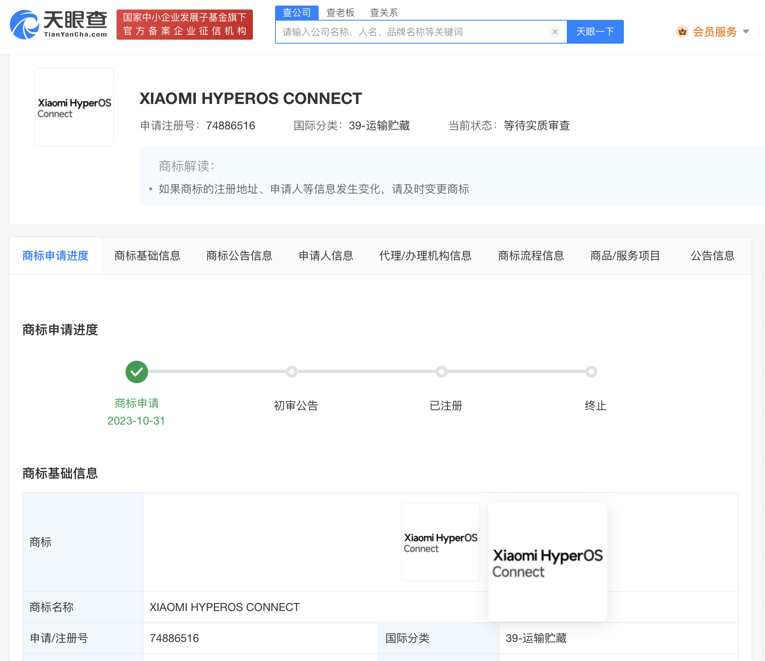Switch to the 商标流程信息 tab
The height and width of the screenshot is (661, 765).
[x=531, y=256]
